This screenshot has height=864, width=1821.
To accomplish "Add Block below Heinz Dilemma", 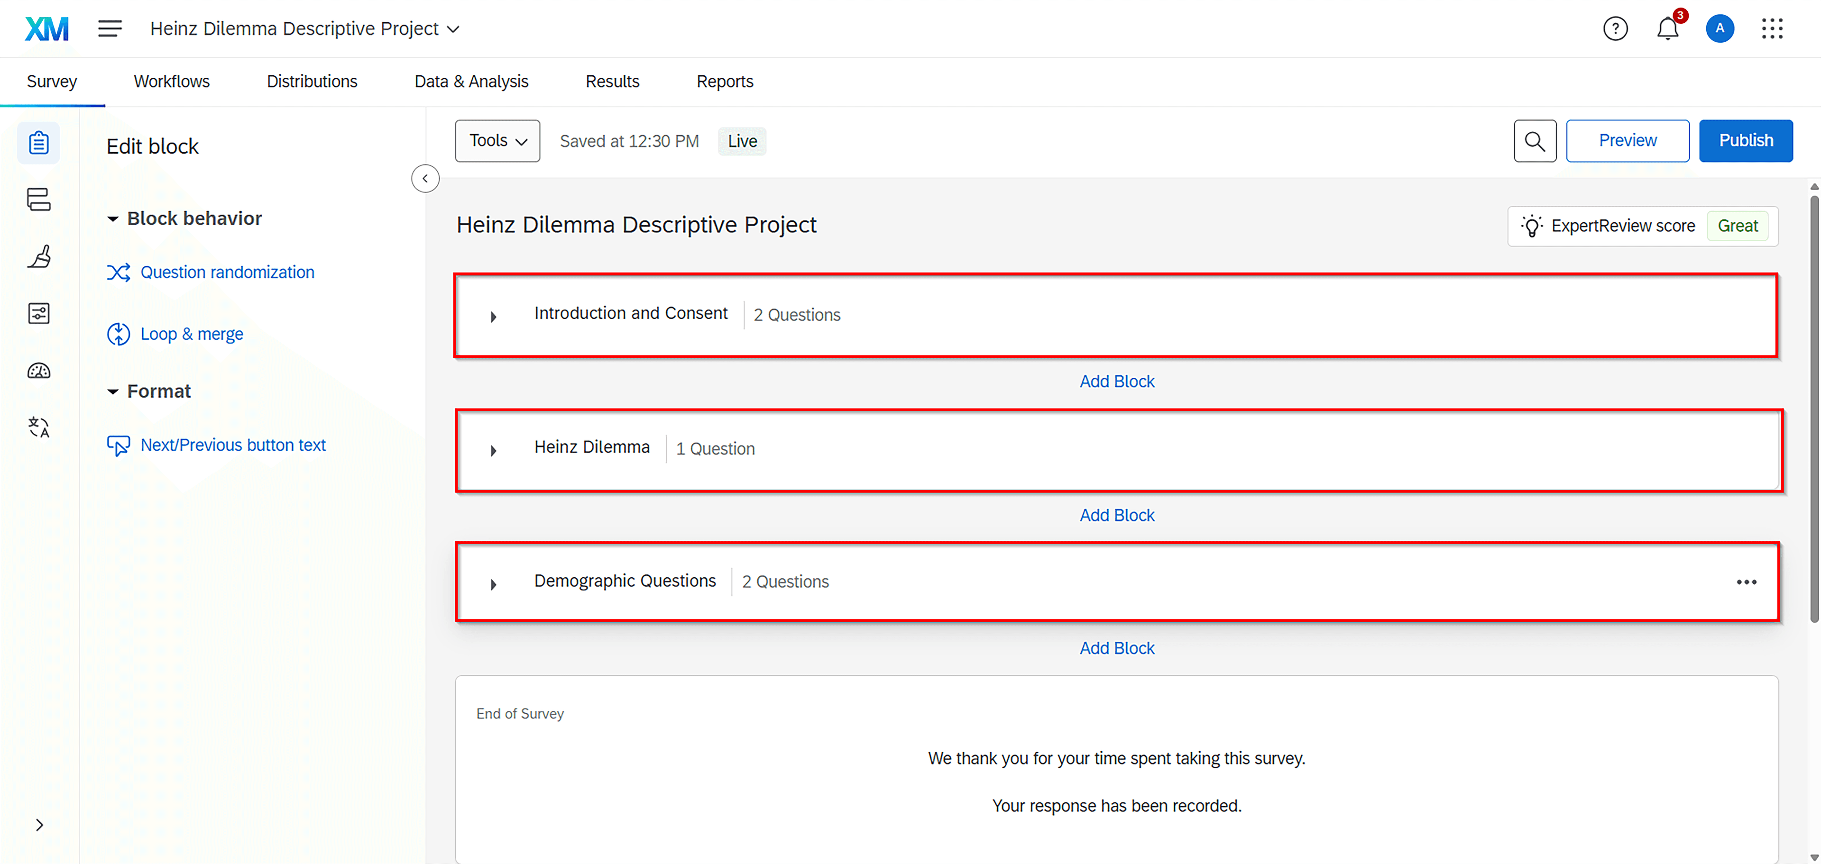I will 1117,515.
